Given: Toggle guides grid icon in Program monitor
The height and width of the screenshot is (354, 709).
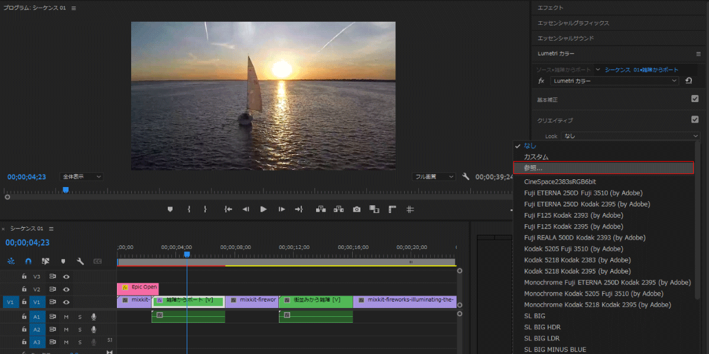Looking at the screenshot, I should [x=410, y=209].
